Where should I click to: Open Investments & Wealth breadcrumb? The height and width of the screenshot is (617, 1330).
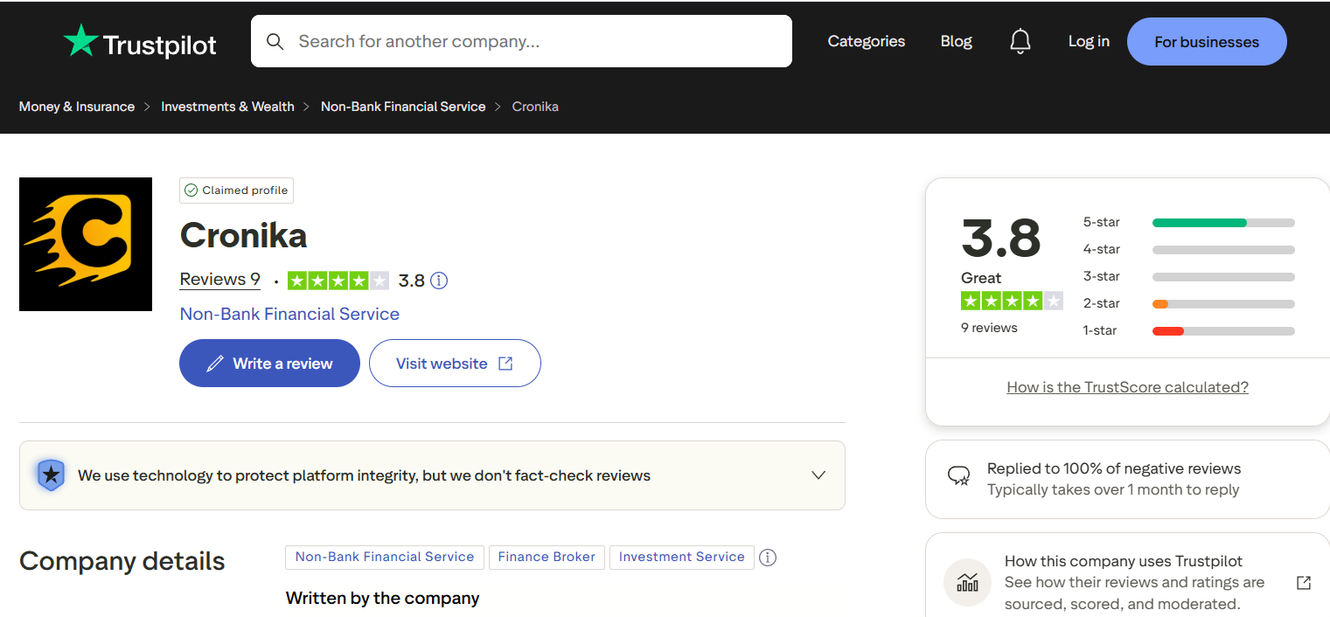tap(227, 107)
